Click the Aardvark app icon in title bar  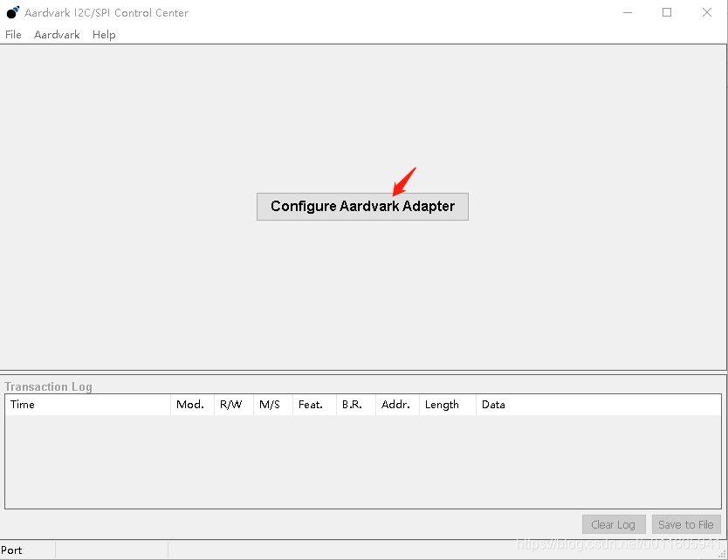pyautogui.click(x=12, y=12)
